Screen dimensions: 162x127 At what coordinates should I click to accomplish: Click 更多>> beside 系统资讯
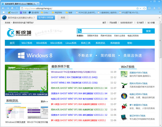pyautogui.click(x=44, y=101)
